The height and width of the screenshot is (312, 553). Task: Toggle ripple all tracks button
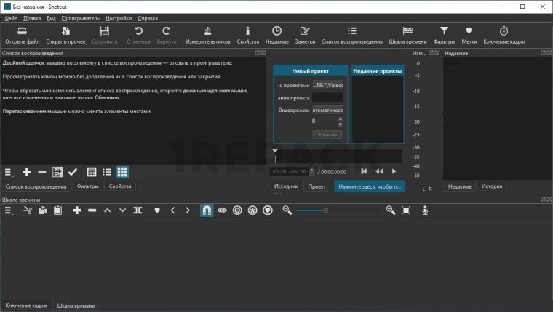click(252, 210)
